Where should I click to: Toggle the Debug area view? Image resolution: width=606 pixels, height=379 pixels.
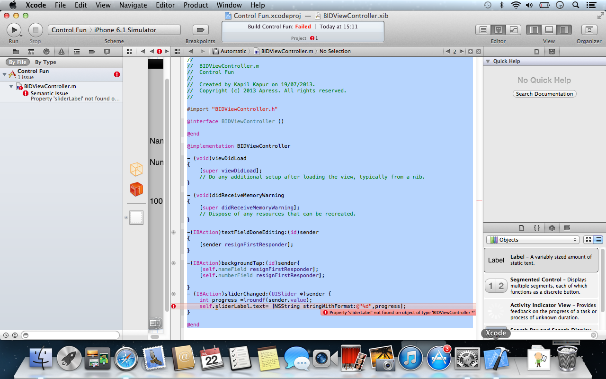point(549,30)
